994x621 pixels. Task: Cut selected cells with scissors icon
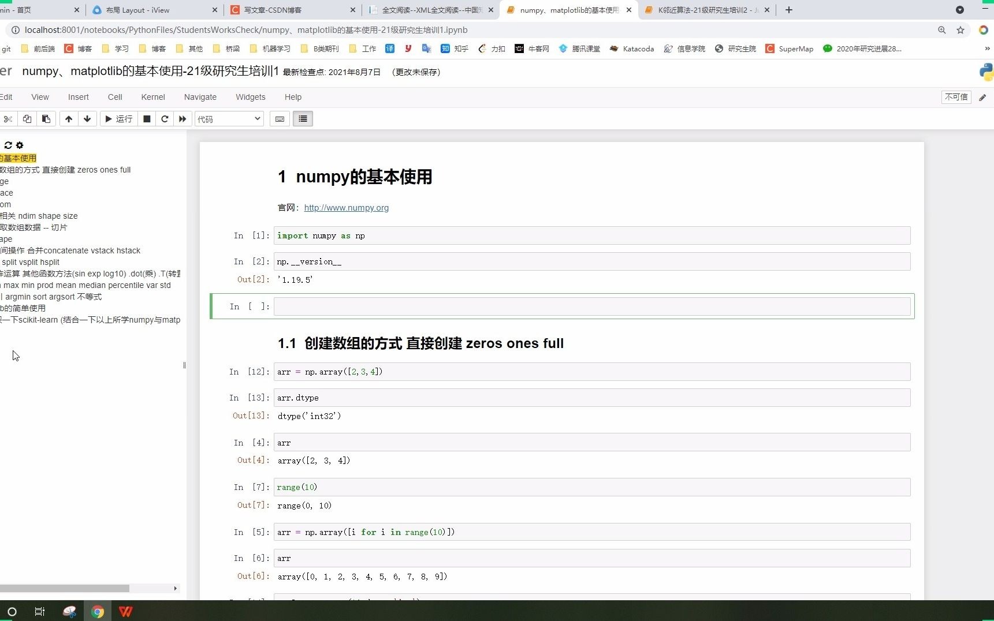pyautogui.click(x=8, y=119)
